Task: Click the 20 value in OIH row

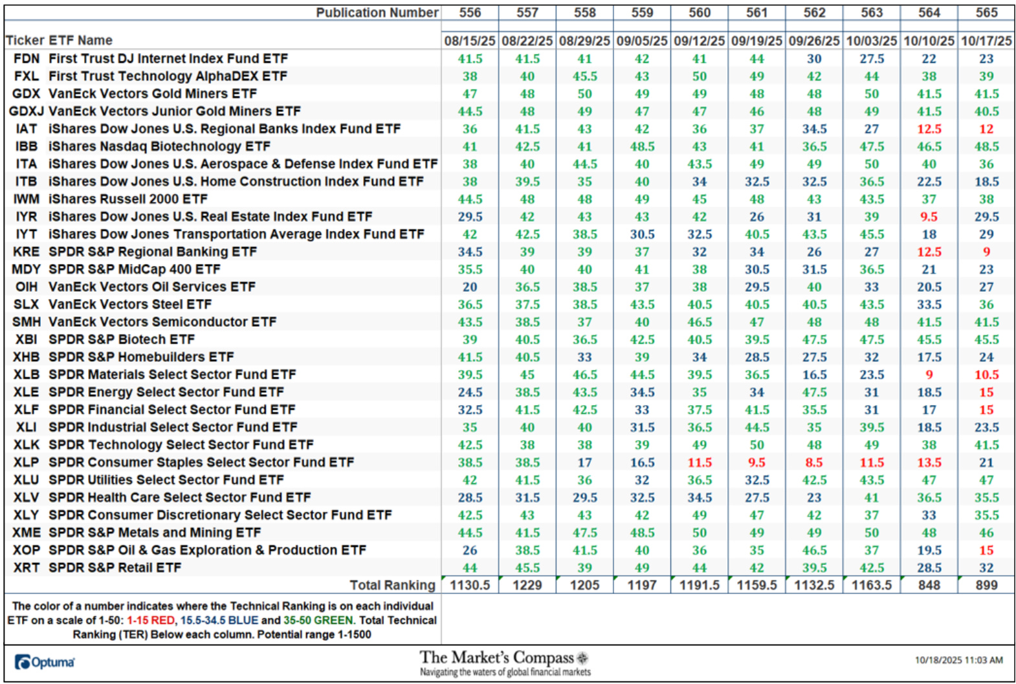Action: point(470,287)
